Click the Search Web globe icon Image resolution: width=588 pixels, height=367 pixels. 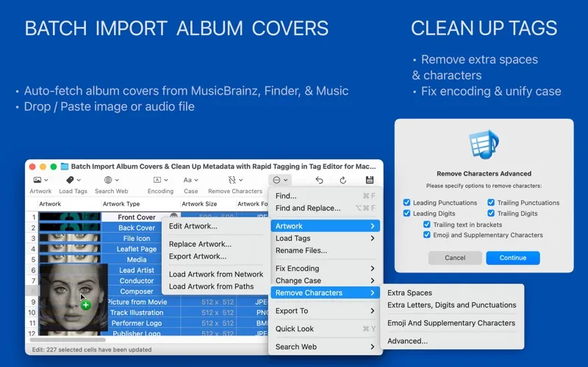pyautogui.click(x=108, y=180)
